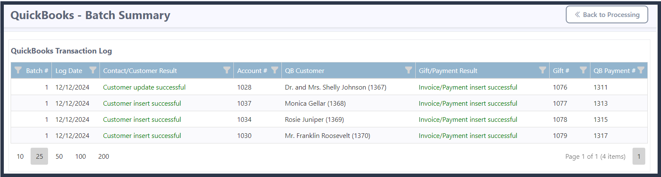Click 'Invoice/Payment insert successful' in Shelly Johnson row

click(x=468, y=87)
